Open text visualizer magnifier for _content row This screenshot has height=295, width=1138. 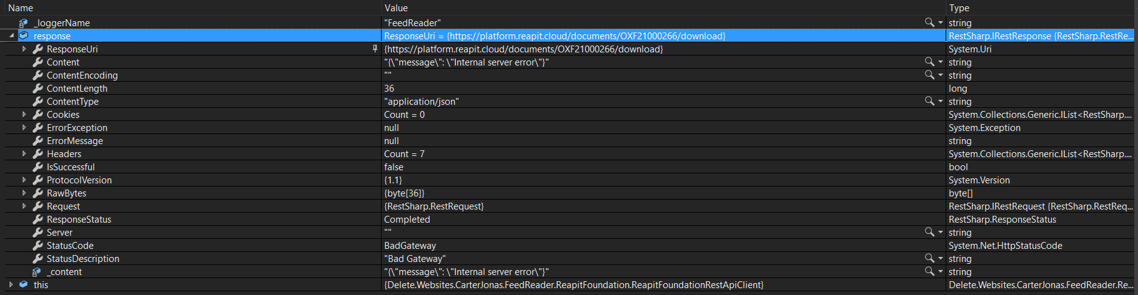(x=929, y=271)
